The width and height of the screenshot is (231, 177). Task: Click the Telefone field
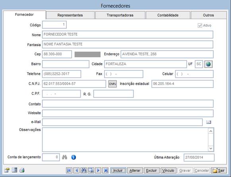[62, 74]
